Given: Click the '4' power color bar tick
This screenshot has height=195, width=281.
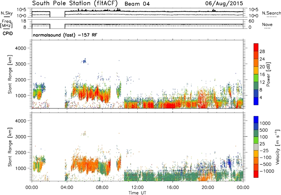Looking at the screenshot, I should tap(261, 97).
